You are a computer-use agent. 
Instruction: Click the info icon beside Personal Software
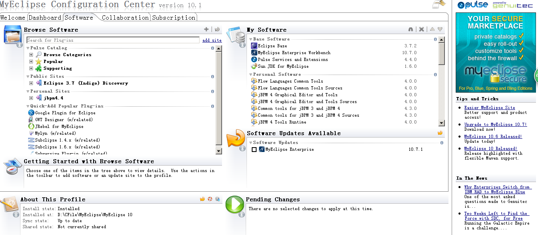[x=435, y=75]
